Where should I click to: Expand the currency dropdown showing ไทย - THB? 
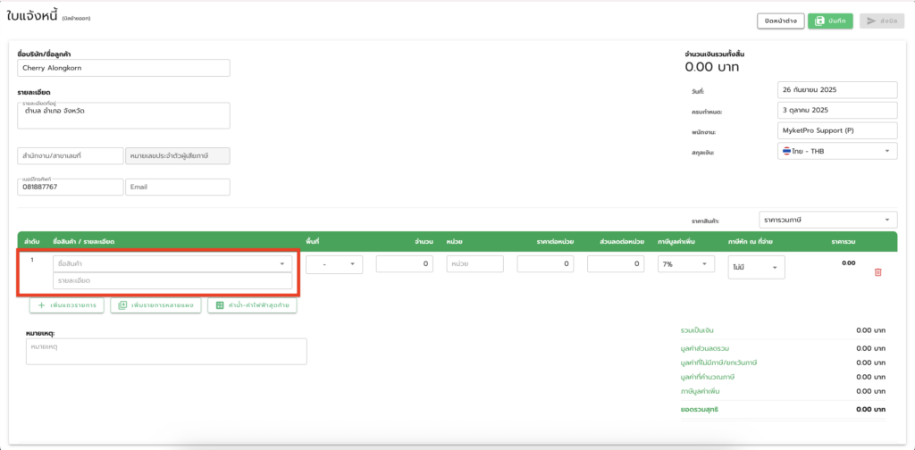coord(836,152)
